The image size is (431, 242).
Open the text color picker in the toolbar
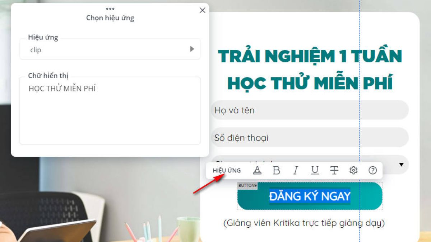[258, 170]
